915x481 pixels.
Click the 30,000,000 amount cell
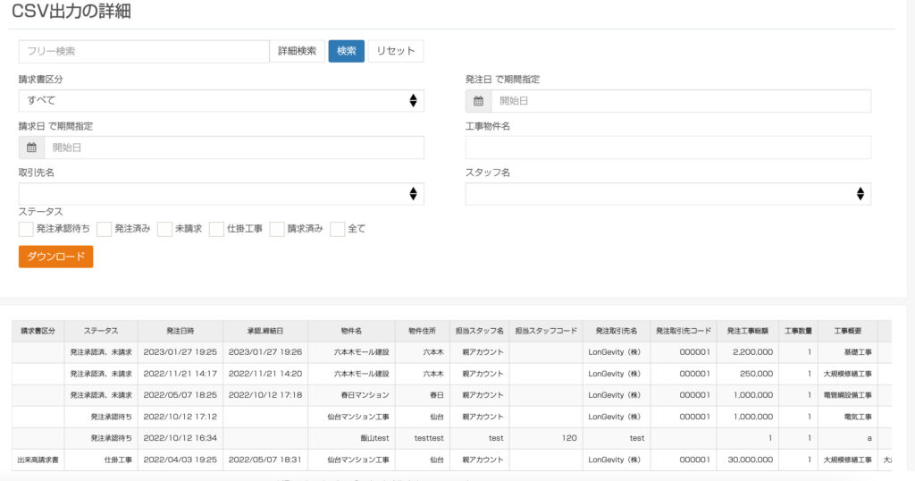tap(748, 460)
